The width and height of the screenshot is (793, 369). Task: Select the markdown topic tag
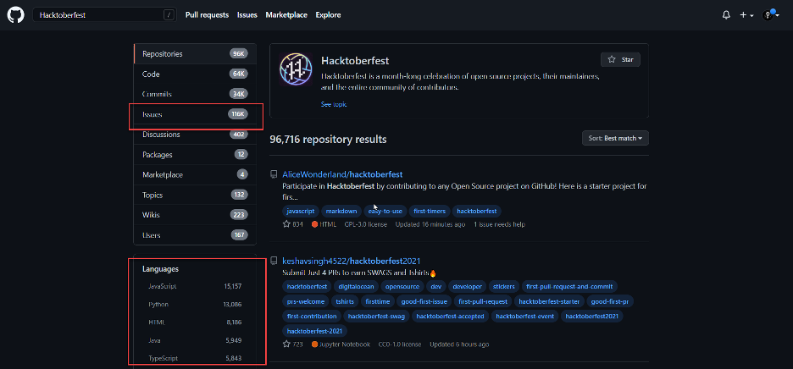click(x=341, y=211)
